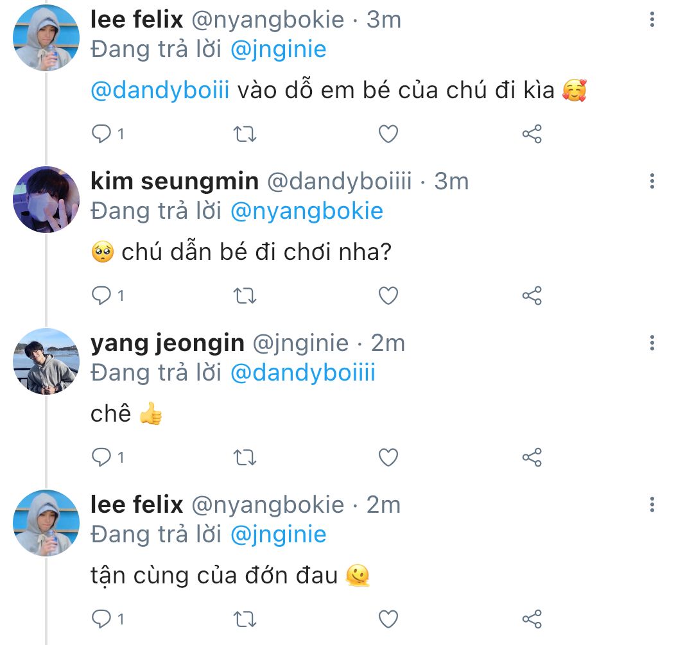
Task: Retweet lee felix's first tweet
Action: pos(245,133)
